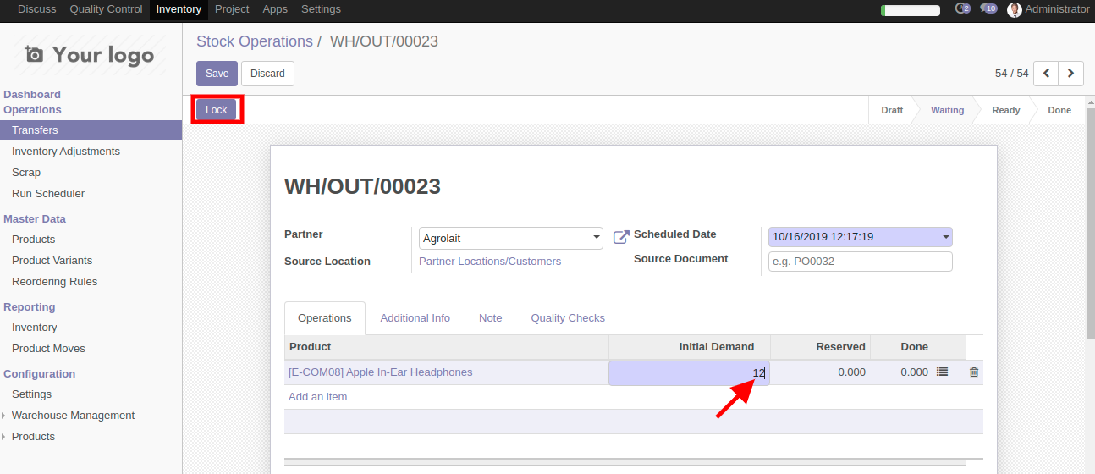
Task: Open the activities clock icon
Action: 961,9
